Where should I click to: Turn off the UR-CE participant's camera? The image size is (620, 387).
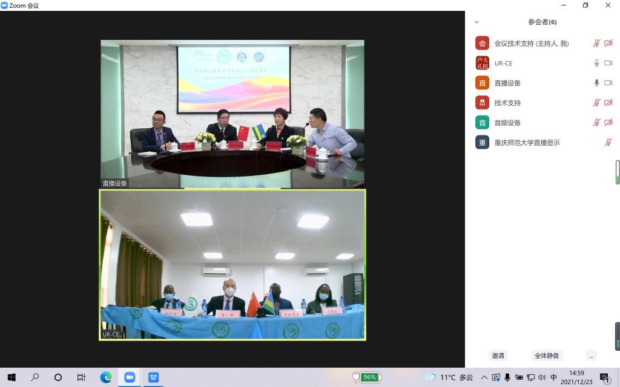pos(608,63)
